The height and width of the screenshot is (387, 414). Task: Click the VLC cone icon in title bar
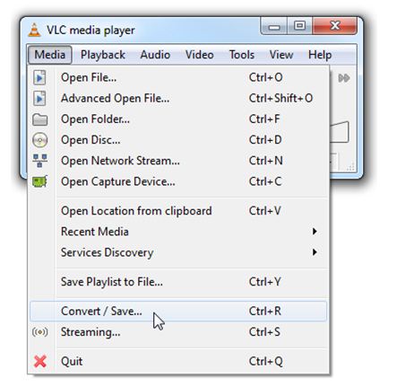click(x=34, y=30)
